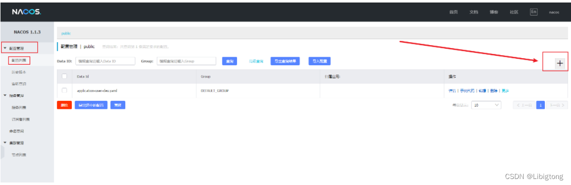Tick the select-all checkbox in table header
Screen dimensions: 571x185
(64, 77)
